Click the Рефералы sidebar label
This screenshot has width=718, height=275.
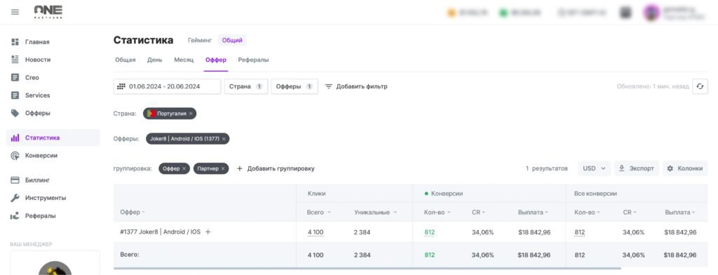pos(41,216)
